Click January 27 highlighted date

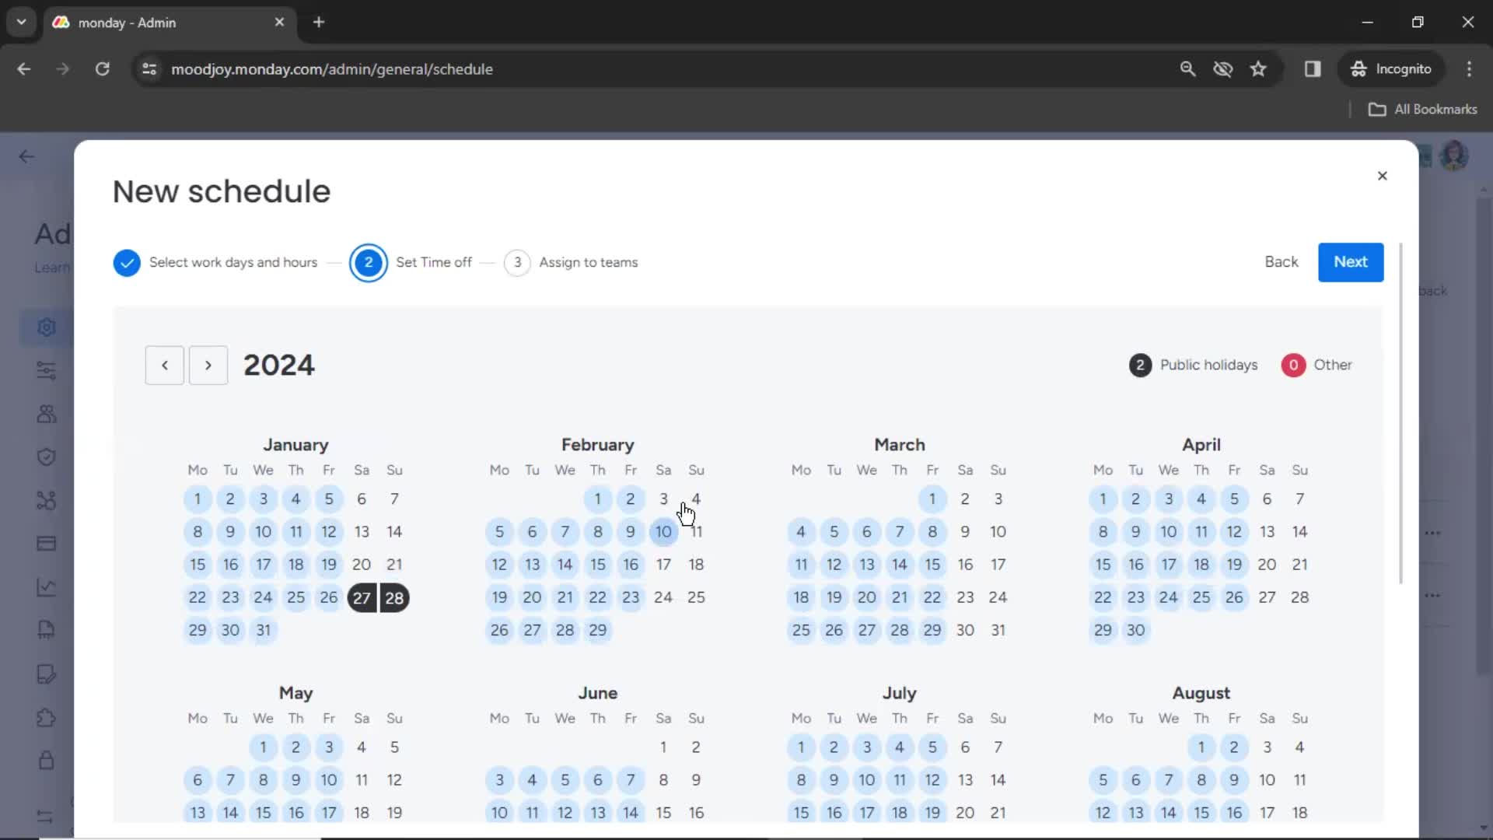[x=362, y=598]
